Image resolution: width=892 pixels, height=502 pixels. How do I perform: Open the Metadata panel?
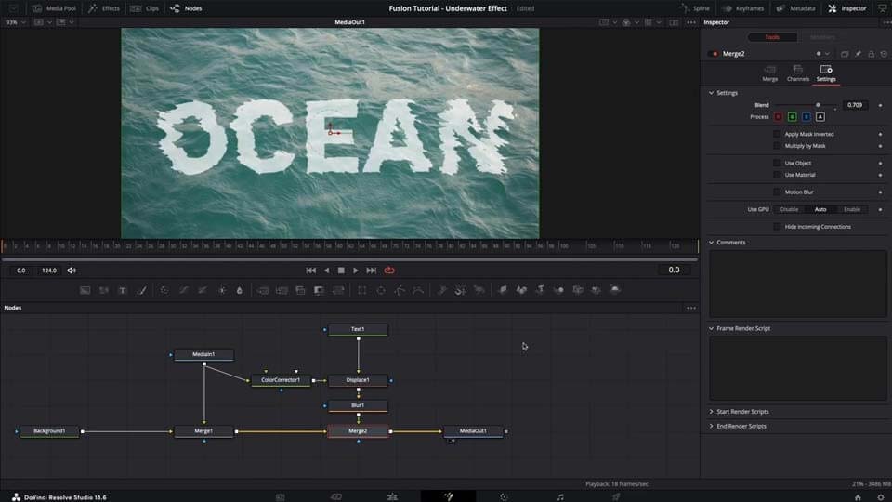(796, 8)
